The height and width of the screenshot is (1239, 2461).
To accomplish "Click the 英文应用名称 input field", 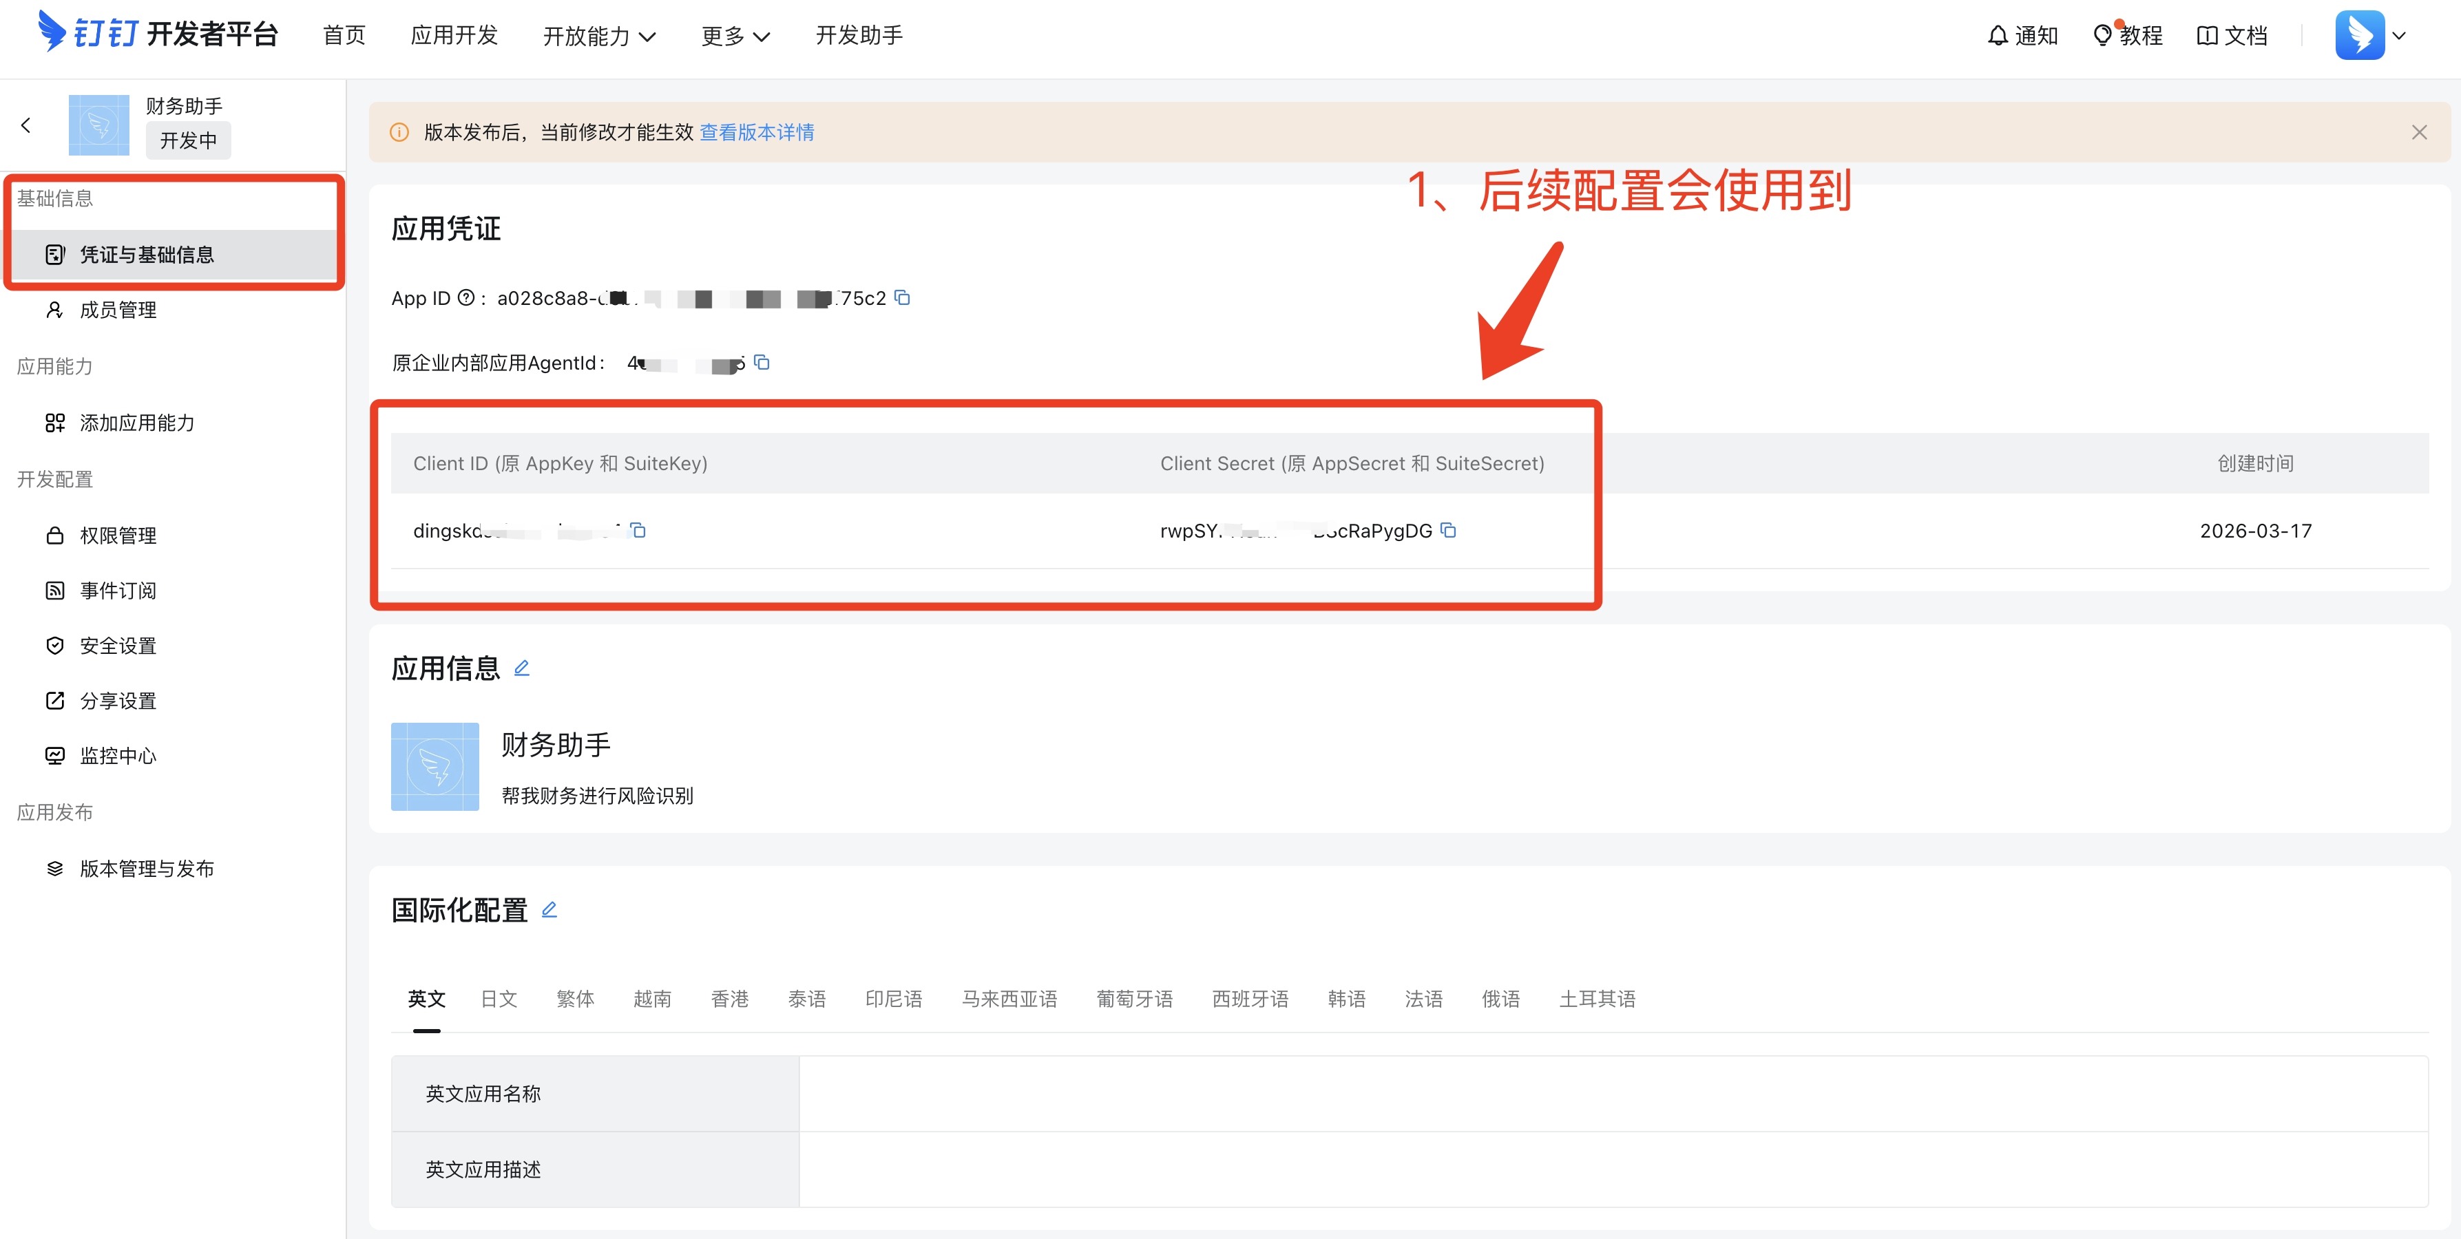I will (x=1613, y=1093).
